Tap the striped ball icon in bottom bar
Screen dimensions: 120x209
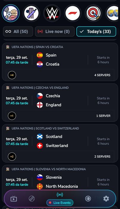pyautogui.click(x=32, y=199)
